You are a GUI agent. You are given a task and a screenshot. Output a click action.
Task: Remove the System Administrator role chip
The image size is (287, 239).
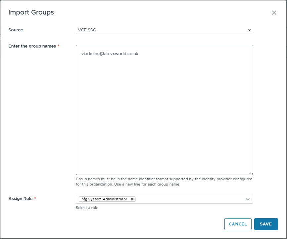tap(132, 199)
